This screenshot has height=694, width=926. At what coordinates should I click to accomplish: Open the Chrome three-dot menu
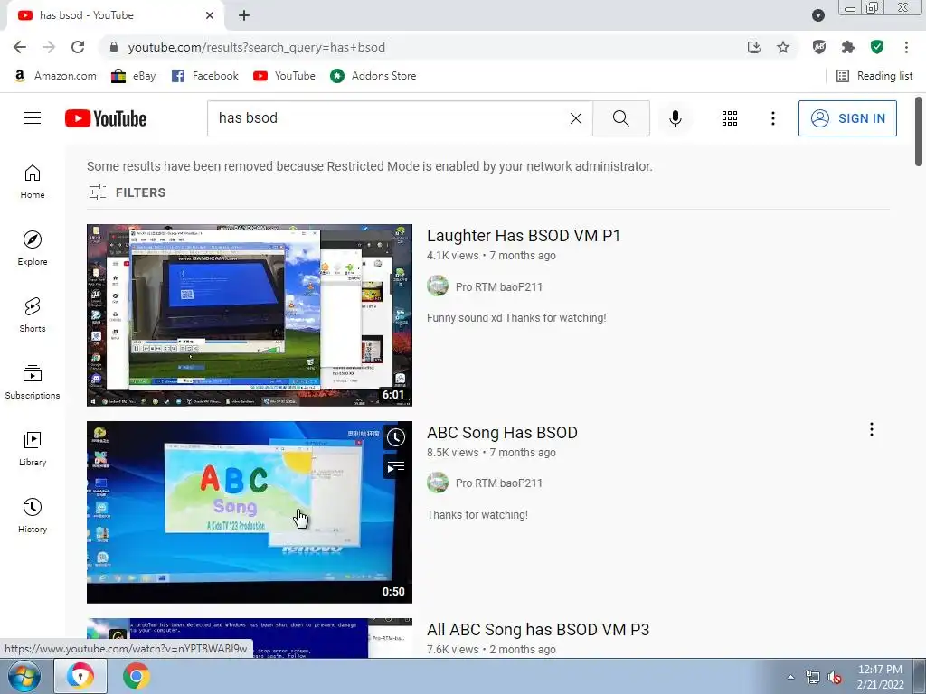pos(906,47)
